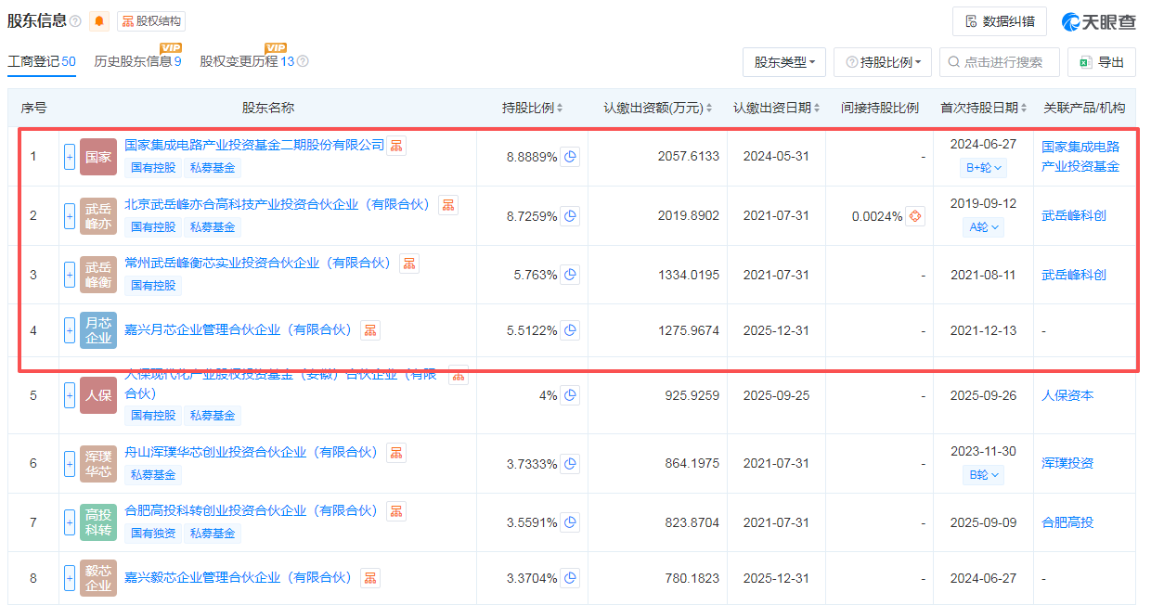
Task: Open the 股东类型 filter dropdown
Action: (784, 62)
